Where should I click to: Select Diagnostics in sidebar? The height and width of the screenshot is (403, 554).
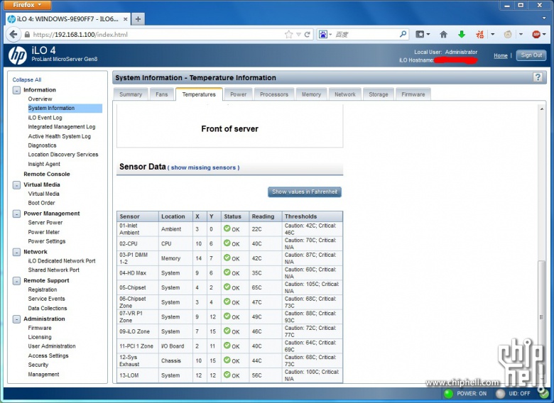[x=42, y=145]
